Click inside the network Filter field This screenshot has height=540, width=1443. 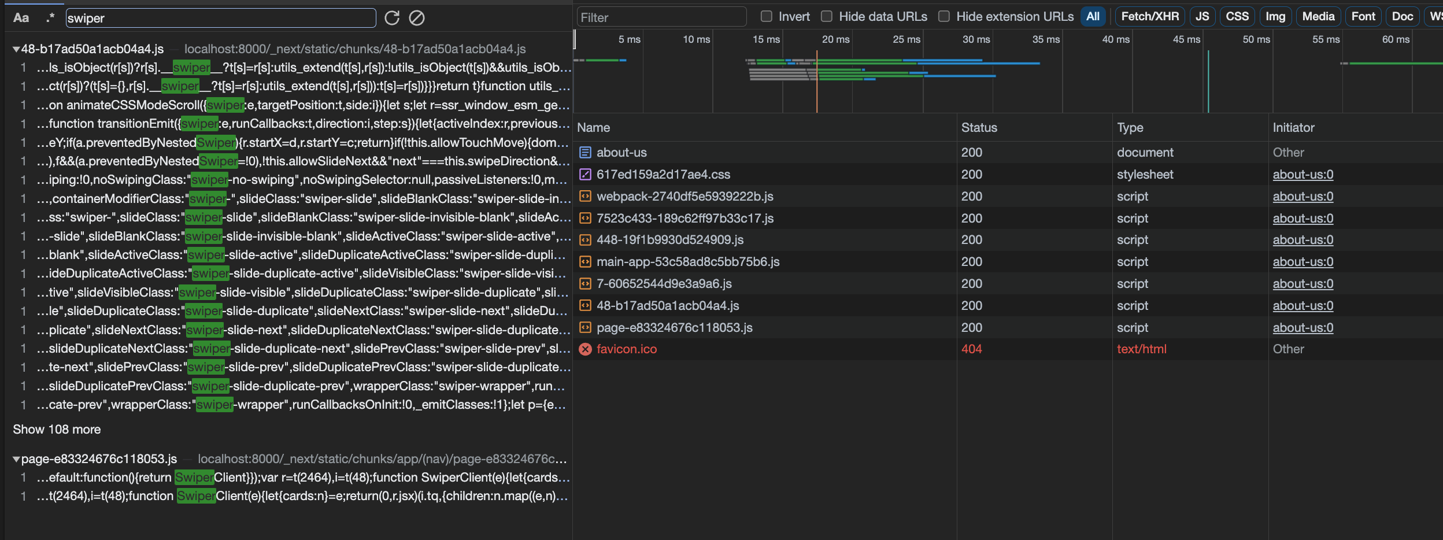coord(661,17)
